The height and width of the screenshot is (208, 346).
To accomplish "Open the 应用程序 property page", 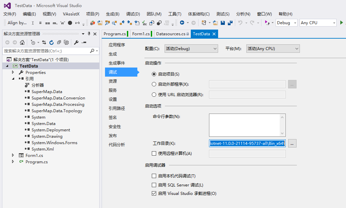I will click(117, 45).
